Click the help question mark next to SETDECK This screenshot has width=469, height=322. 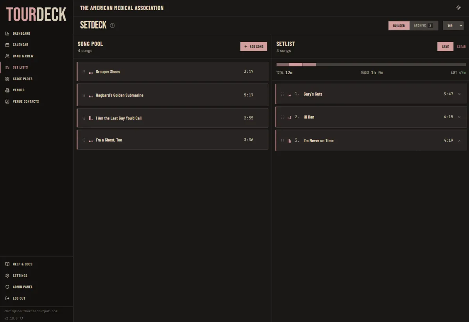(x=112, y=25)
